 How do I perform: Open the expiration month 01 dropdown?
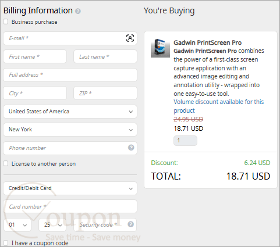(17, 225)
